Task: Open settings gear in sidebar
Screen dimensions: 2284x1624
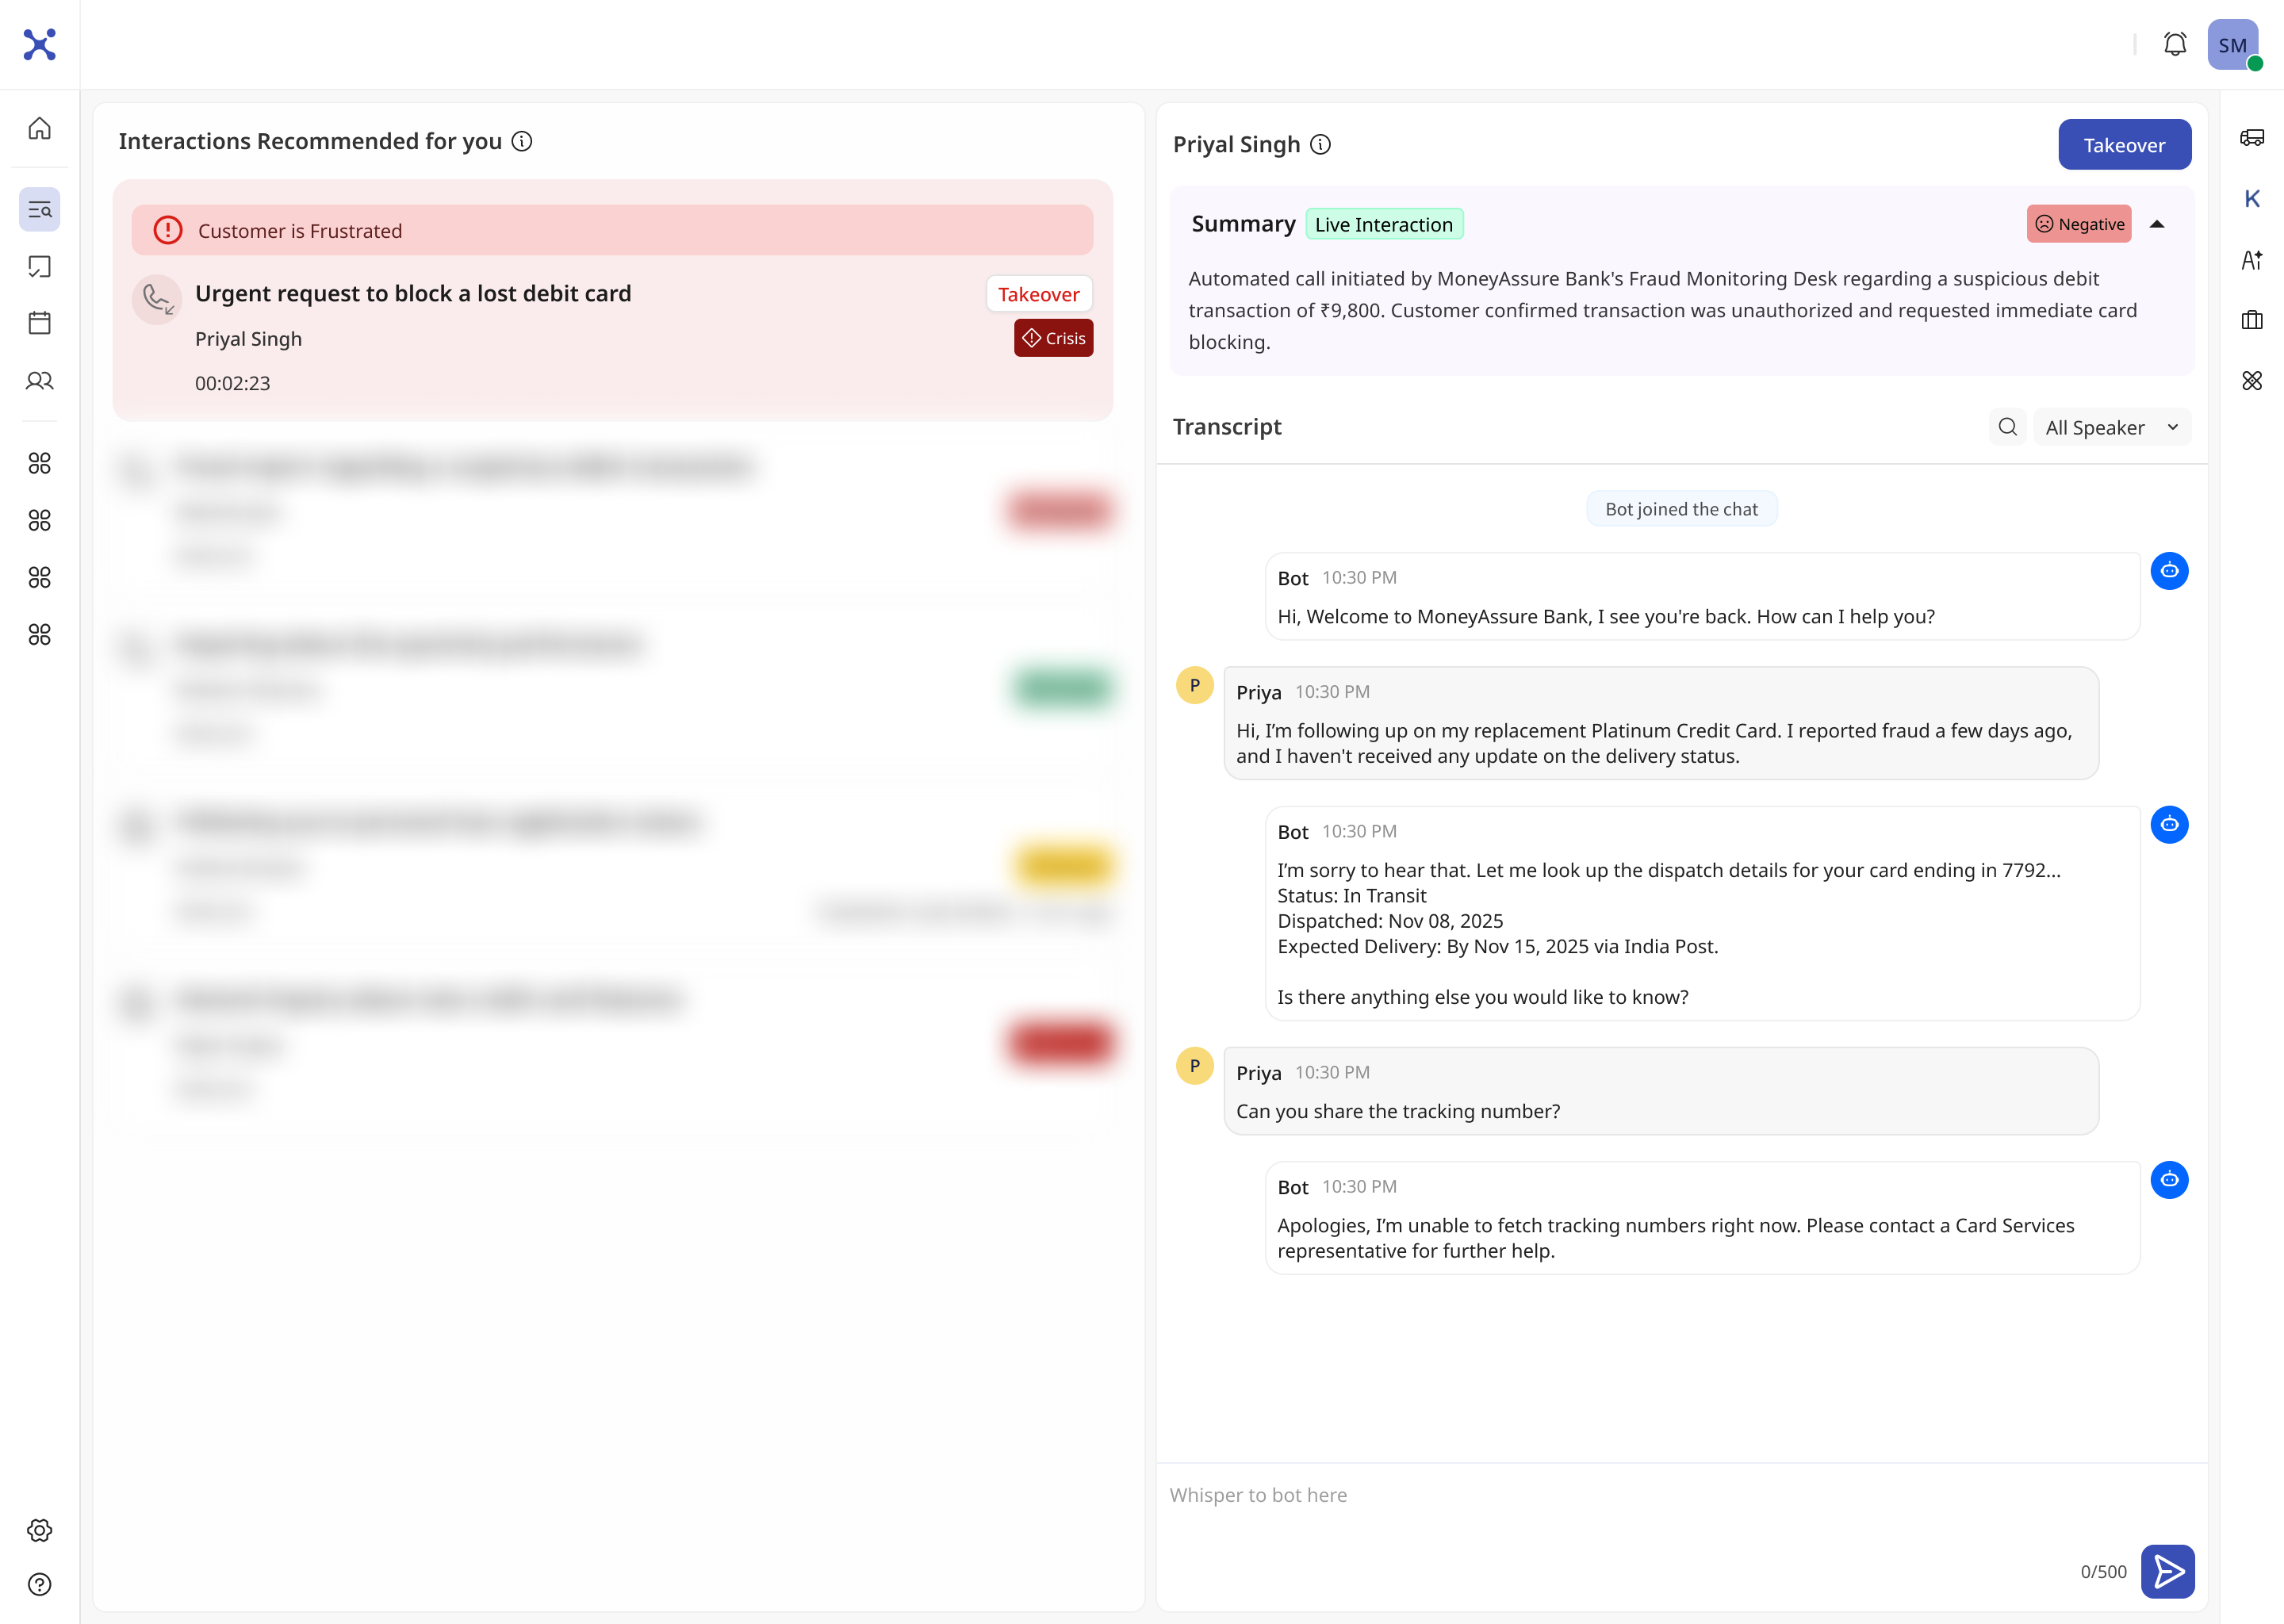Action: tap(39, 1530)
